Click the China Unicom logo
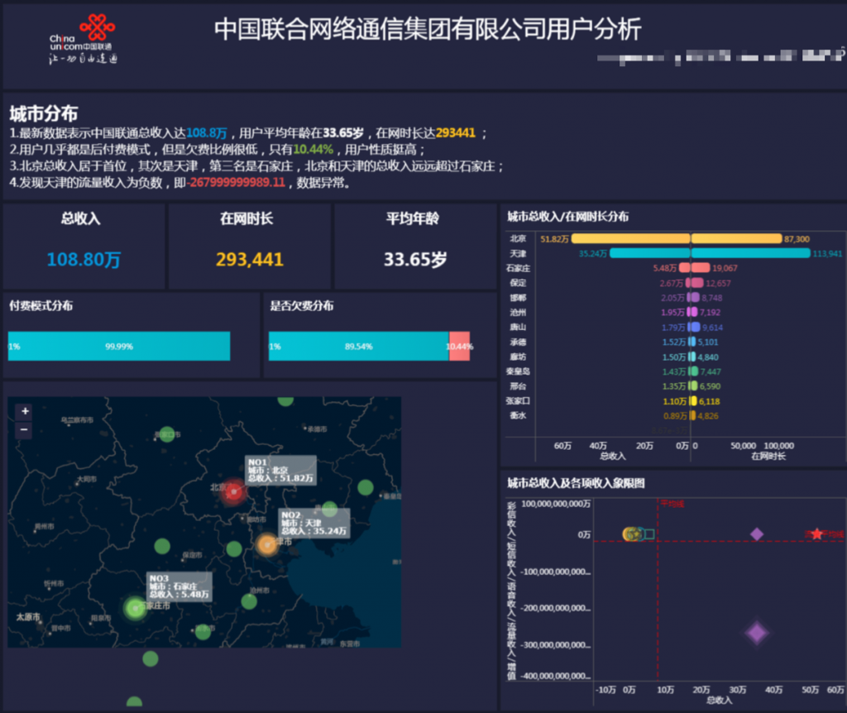Image resolution: width=847 pixels, height=713 pixels. tap(84, 40)
